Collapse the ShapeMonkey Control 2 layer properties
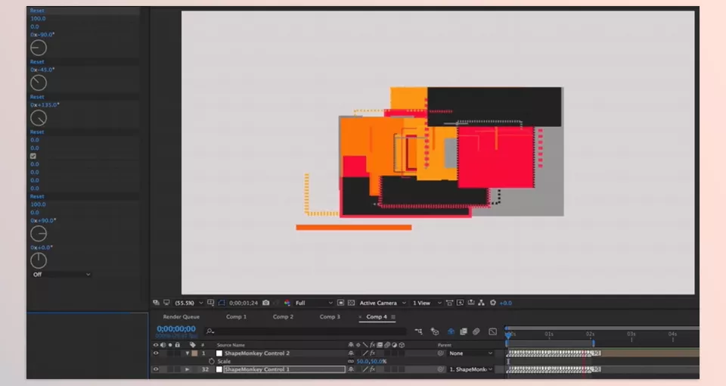Screen dimensions: 726x386 (x=188, y=353)
